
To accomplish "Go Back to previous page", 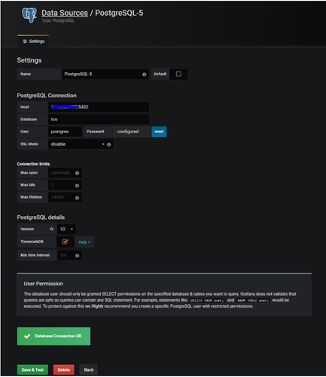I will click(x=89, y=369).
